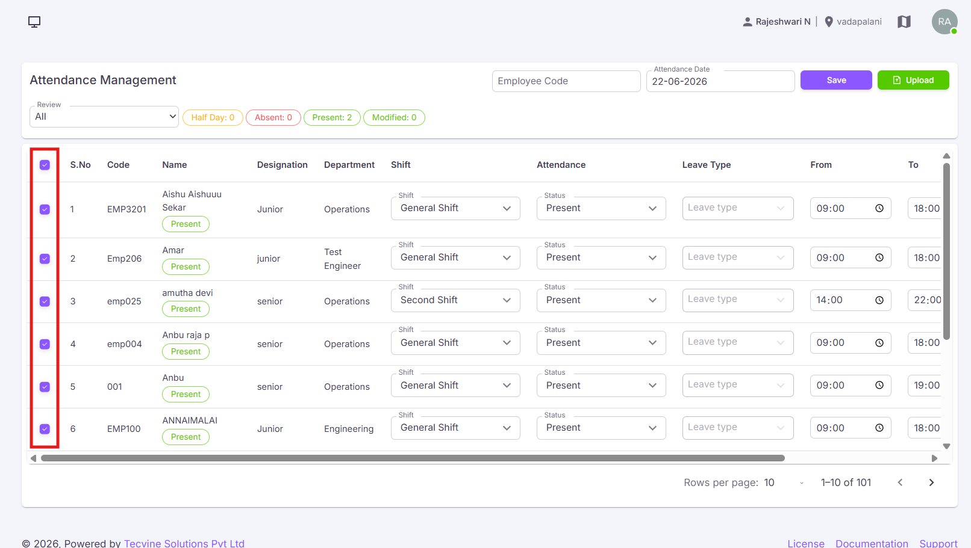
Task: Open the map icon beside vadapalani
Action: 904,22
